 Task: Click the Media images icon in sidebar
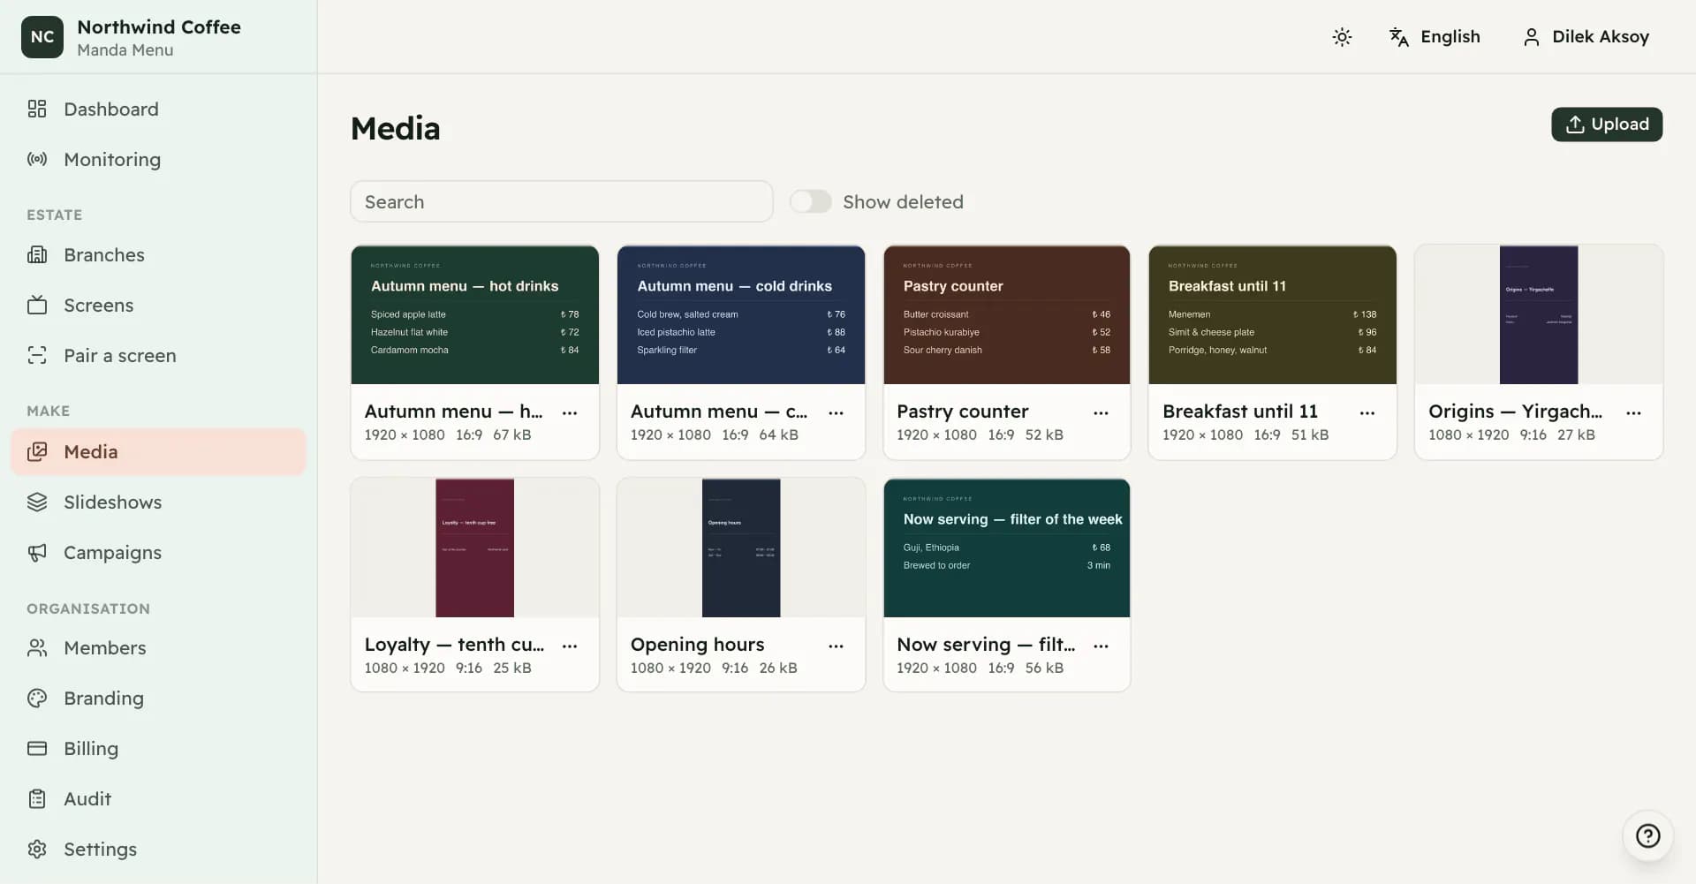pyautogui.click(x=37, y=451)
